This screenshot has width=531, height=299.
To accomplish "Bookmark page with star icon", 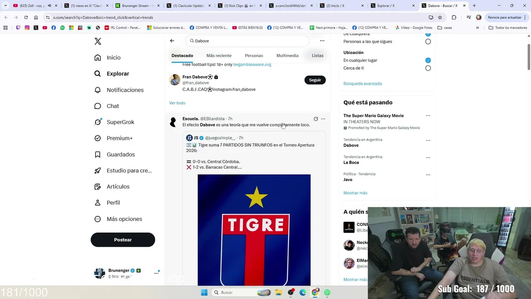I will tap(440, 17).
